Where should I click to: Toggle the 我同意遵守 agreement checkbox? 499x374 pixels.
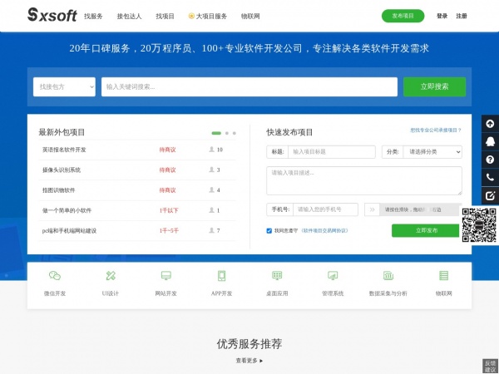[x=269, y=230]
